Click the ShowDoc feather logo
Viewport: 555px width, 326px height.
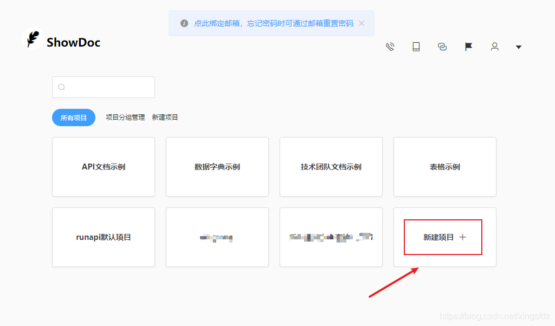tap(33, 40)
